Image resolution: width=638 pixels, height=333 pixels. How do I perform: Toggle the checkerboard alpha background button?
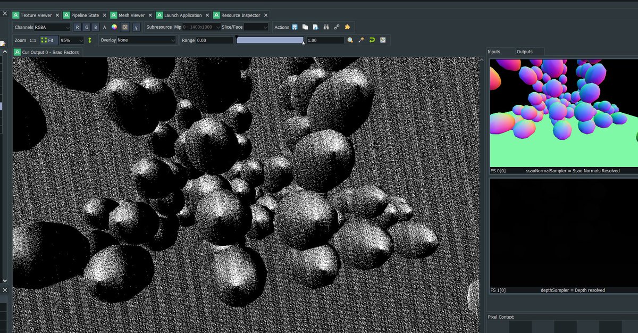(125, 27)
